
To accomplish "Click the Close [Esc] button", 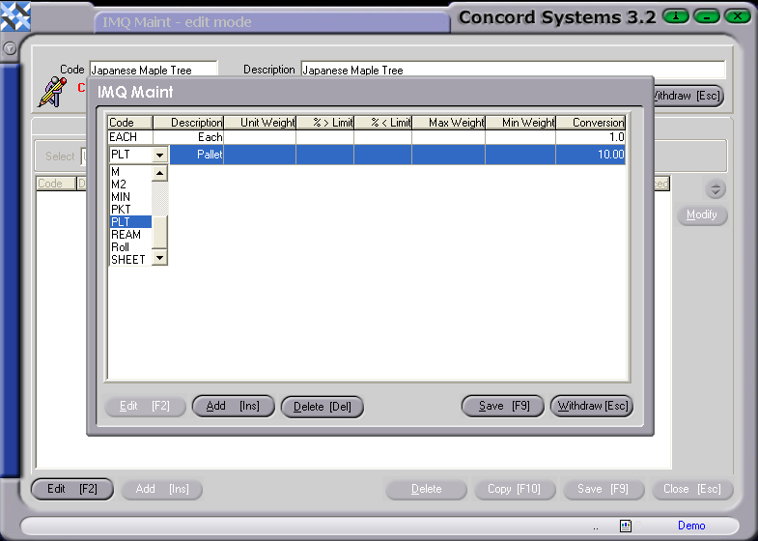I will tap(692, 489).
